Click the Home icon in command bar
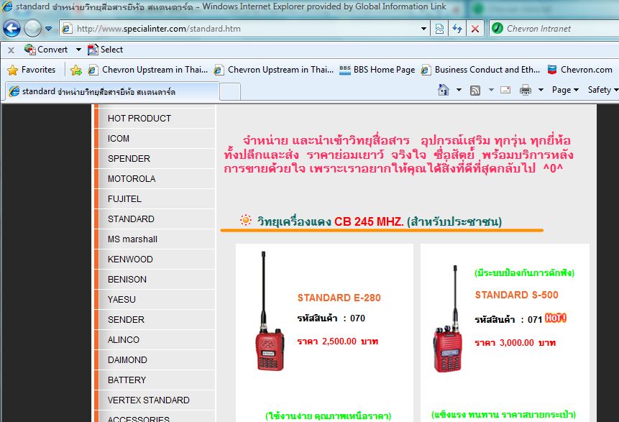Image resolution: width=619 pixels, height=422 pixels. (444, 90)
